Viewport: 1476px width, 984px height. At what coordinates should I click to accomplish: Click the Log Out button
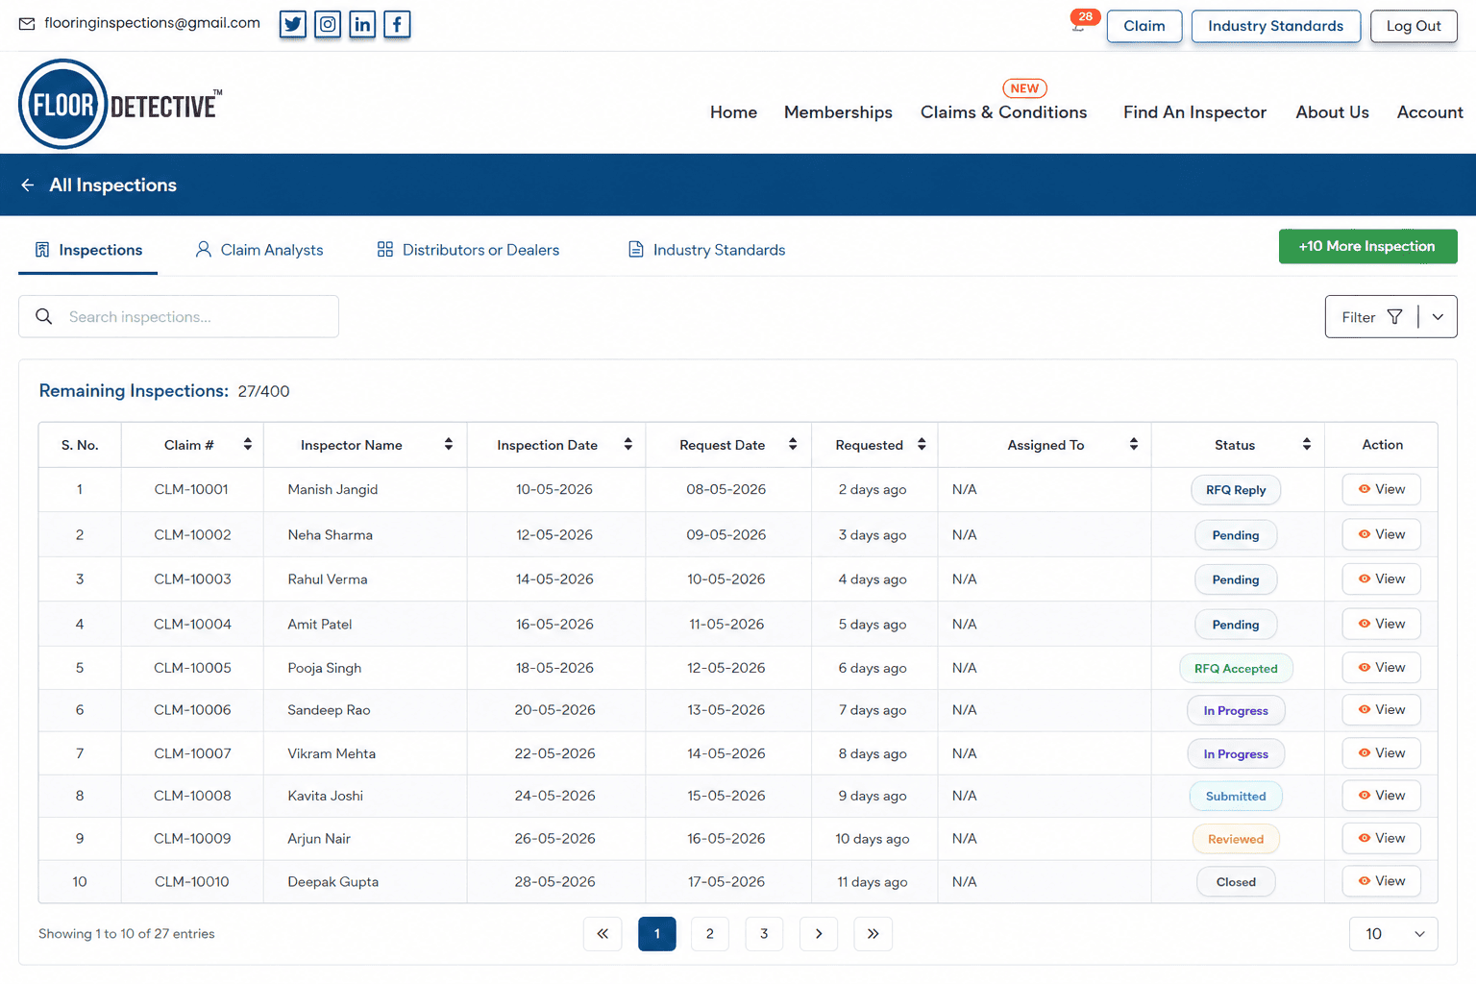pyautogui.click(x=1414, y=26)
